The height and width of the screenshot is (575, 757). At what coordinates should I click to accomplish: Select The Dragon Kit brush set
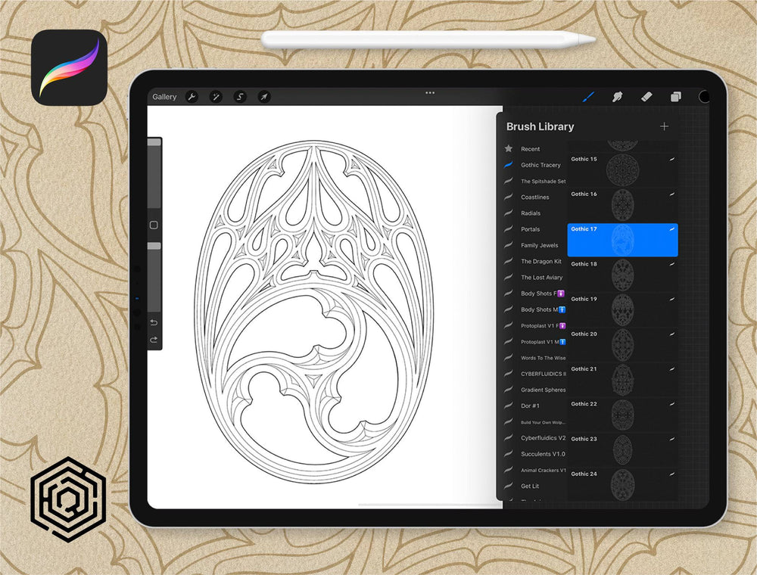click(540, 262)
